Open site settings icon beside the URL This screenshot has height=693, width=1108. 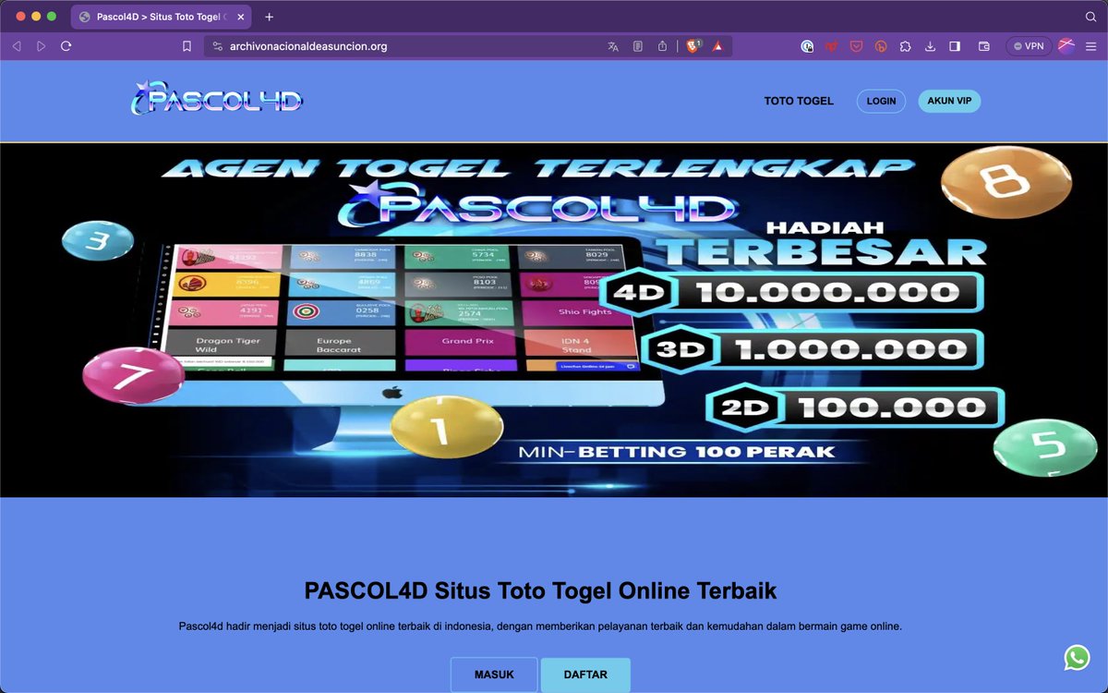218,46
